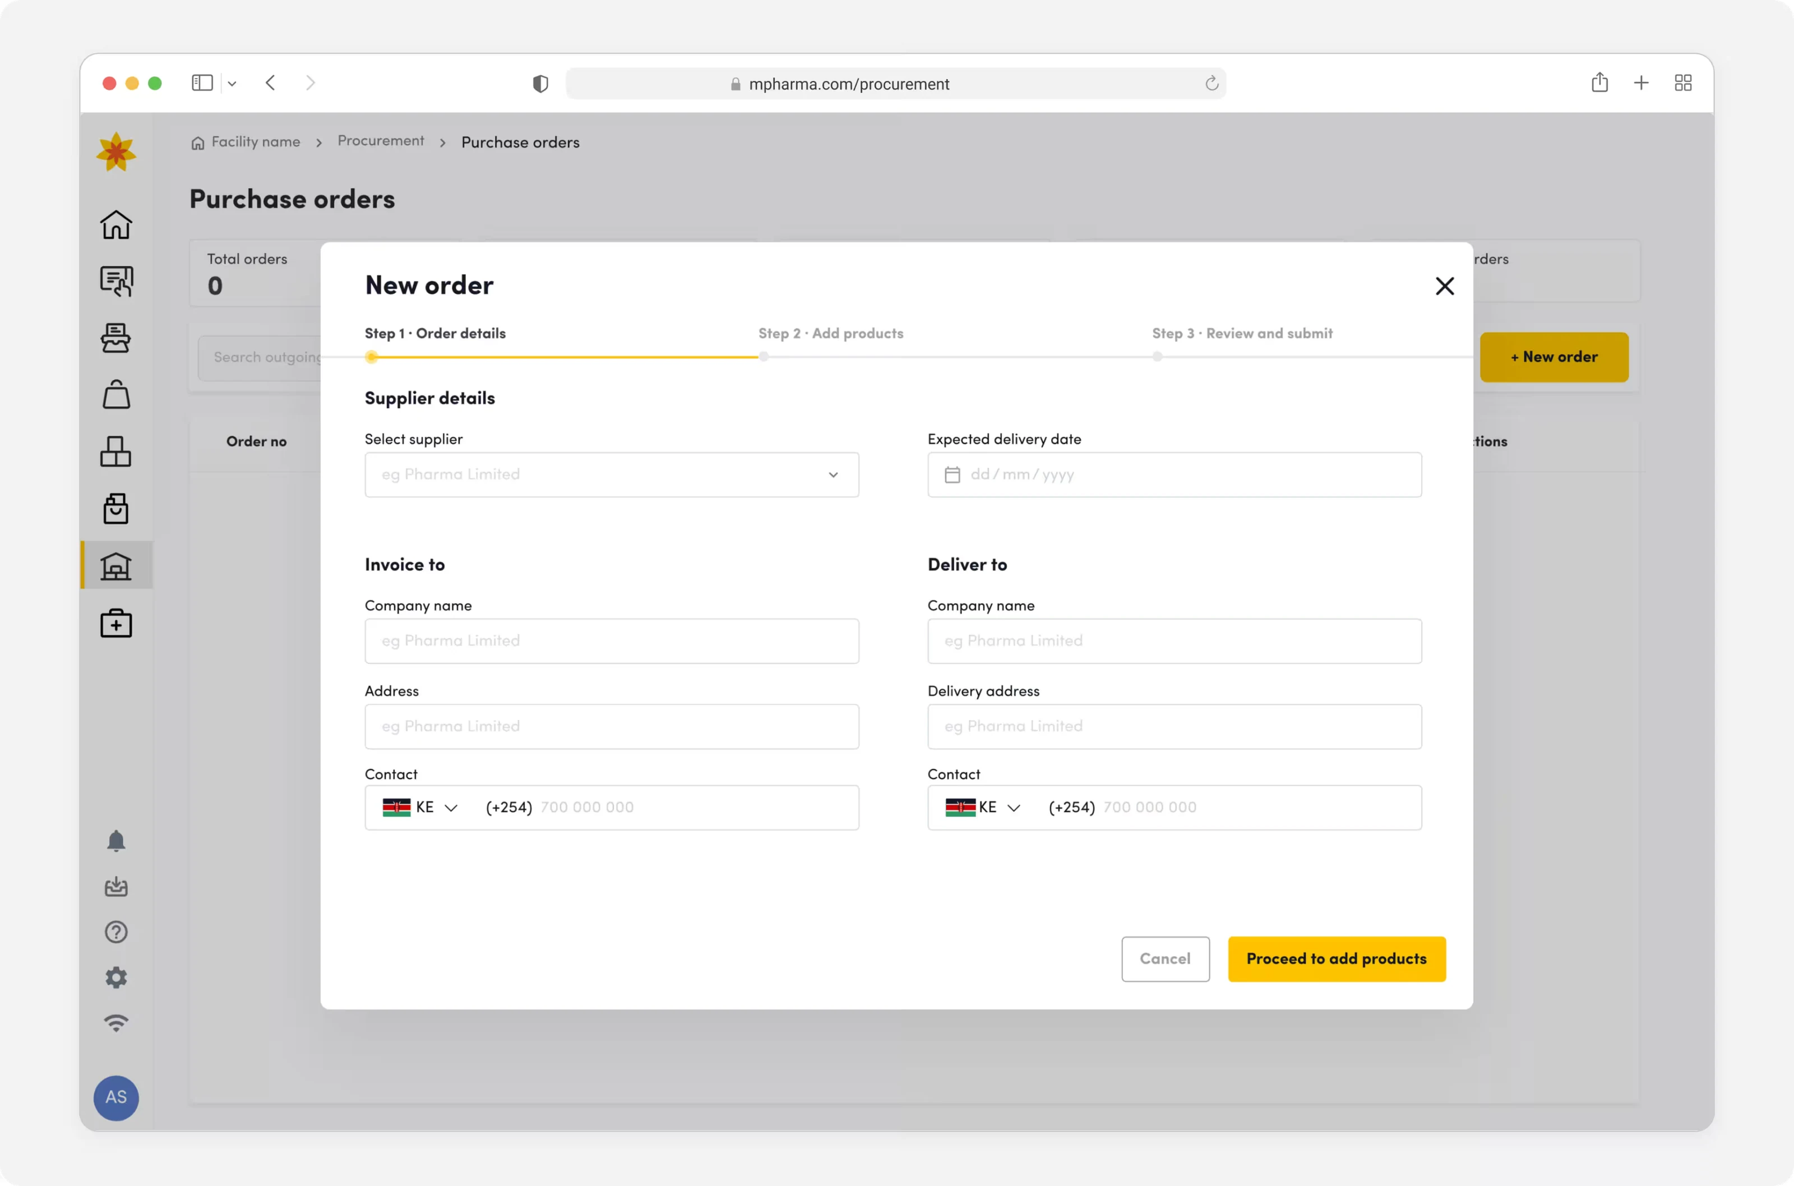This screenshot has height=1186, width=1794.
Task: Open the Procurement breadcrumb link
Action: (x=380, y=141)
